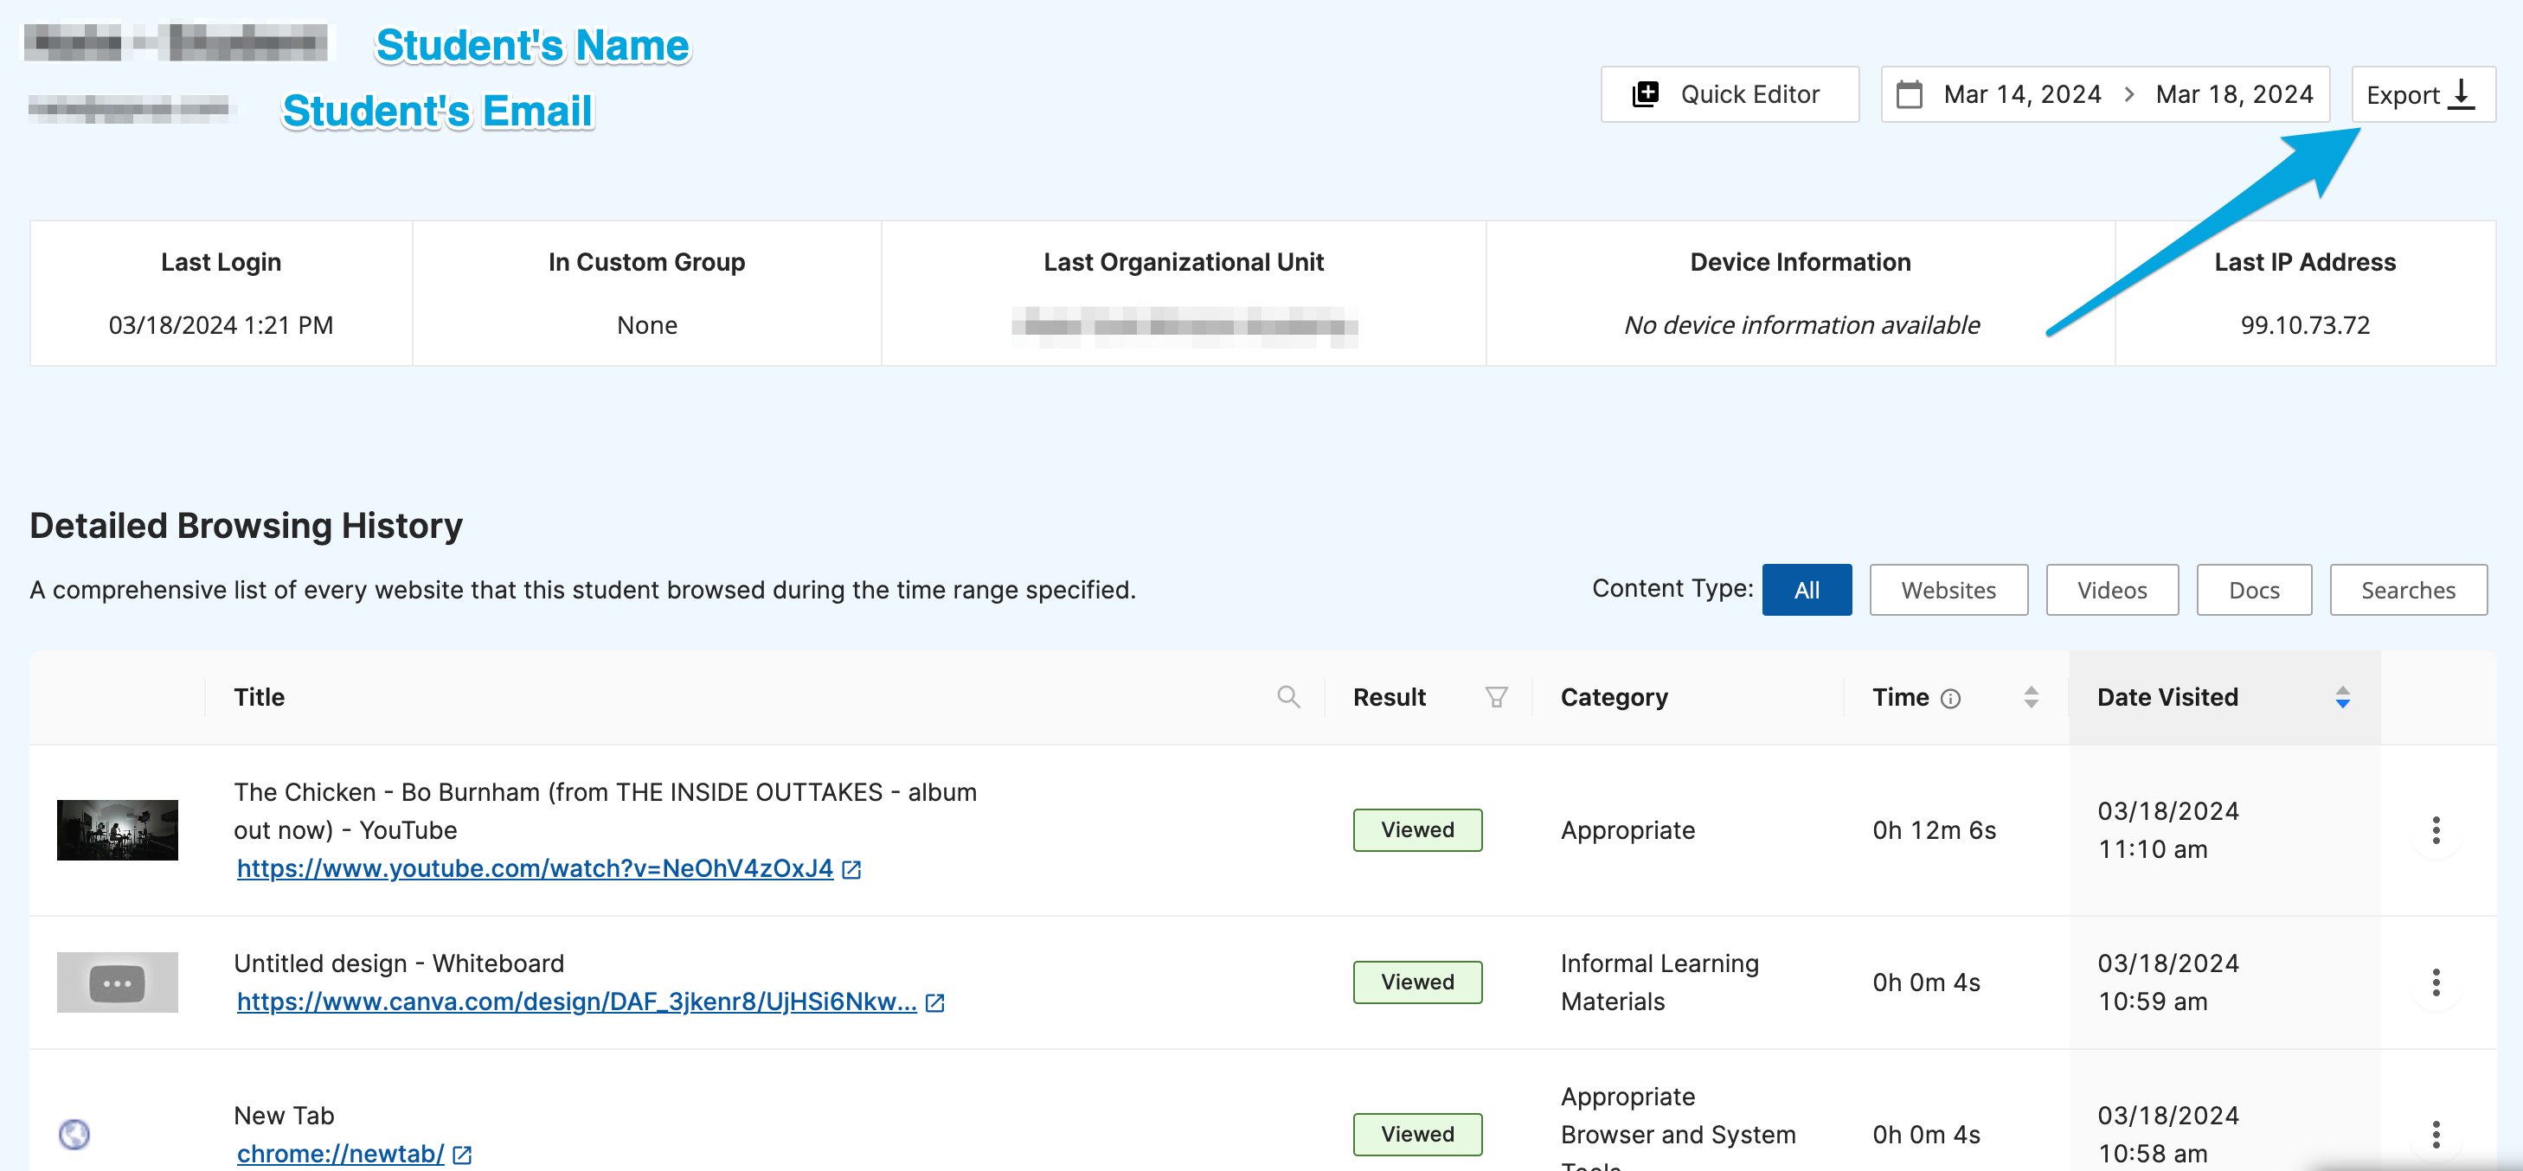
Task: Click the Last Login value 03/18/2024 1:21 PM
Action: pos(221,325)
